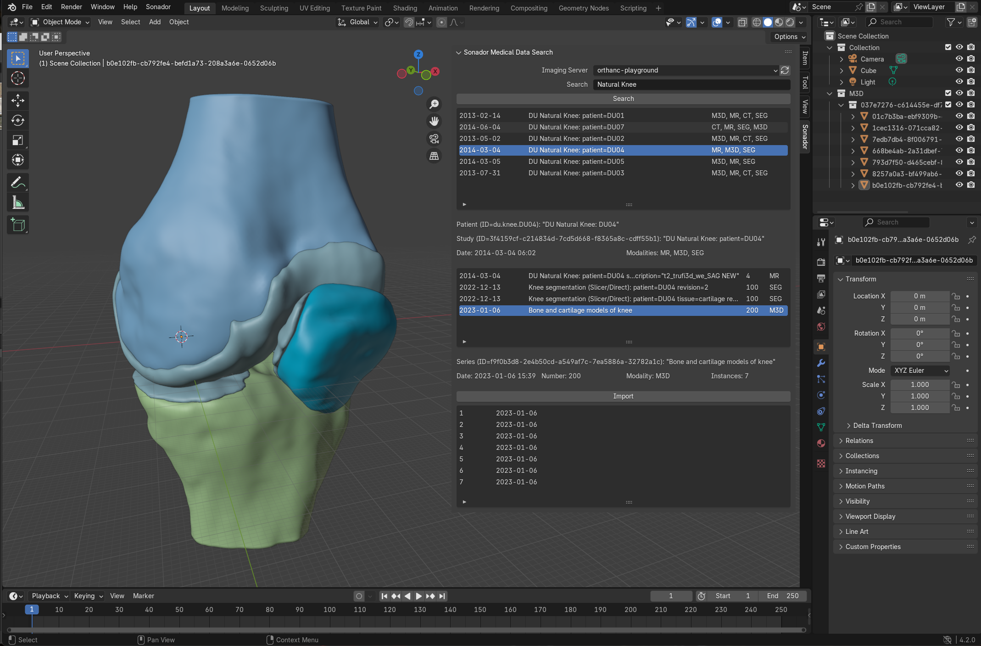This screenshot has width=981, height=646.
Task: Click the blue Z axis gizmo
Action: click(418, 54)
